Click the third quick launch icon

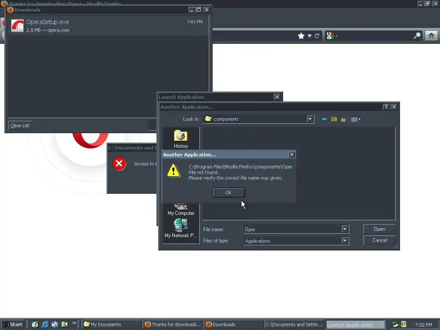click(55, 324)
